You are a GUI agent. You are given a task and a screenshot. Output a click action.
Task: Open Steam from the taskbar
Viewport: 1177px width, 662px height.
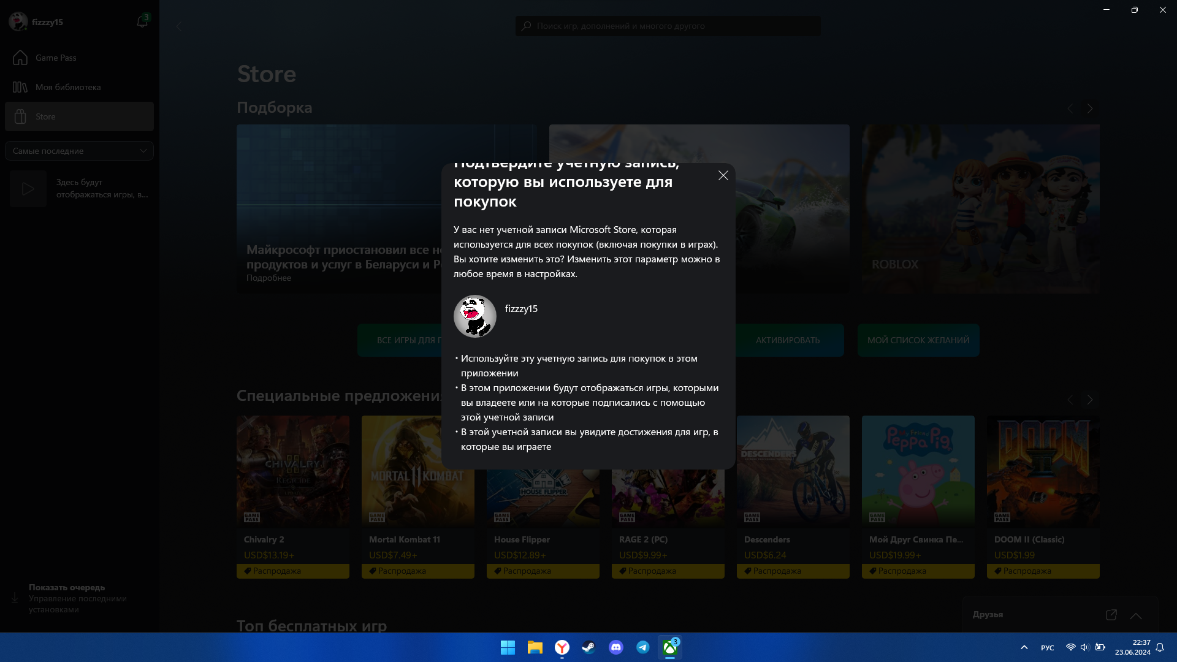[588, 647]
